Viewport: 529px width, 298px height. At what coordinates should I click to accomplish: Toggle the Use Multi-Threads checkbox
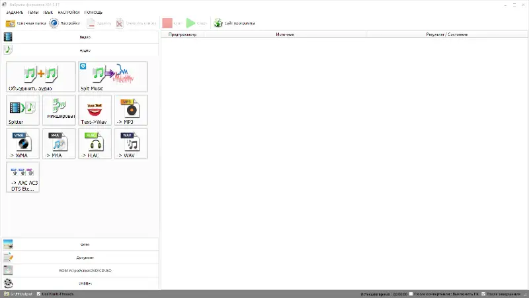click(x=38, y=294)
